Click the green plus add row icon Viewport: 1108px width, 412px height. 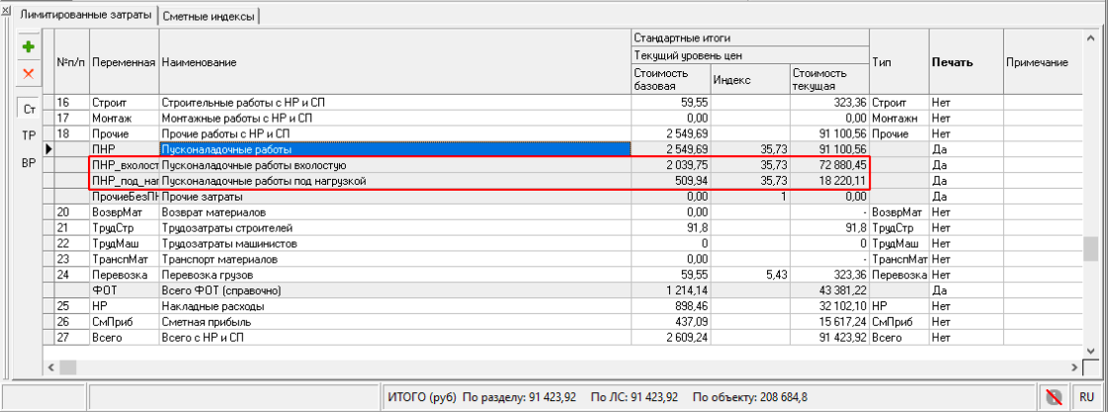[29, 47]
